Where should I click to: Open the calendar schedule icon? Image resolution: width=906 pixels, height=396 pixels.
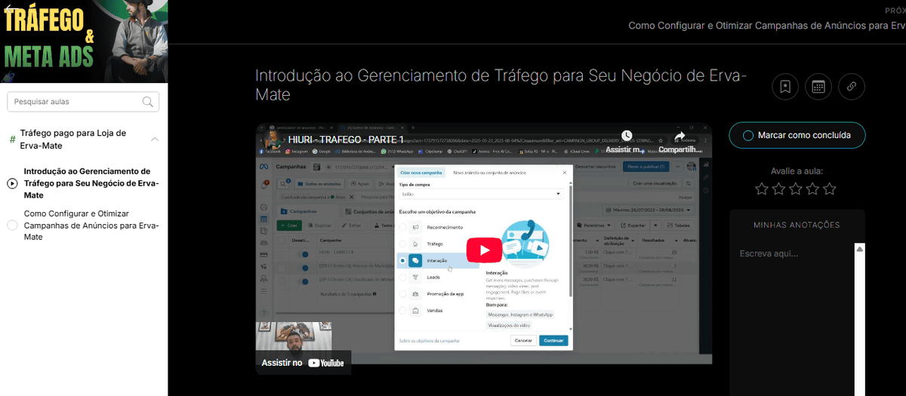pyautogui.click(x=818, y=87)
